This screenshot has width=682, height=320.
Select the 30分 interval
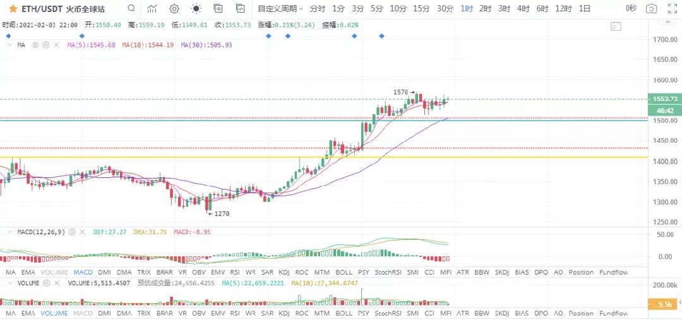click(445, 8)
